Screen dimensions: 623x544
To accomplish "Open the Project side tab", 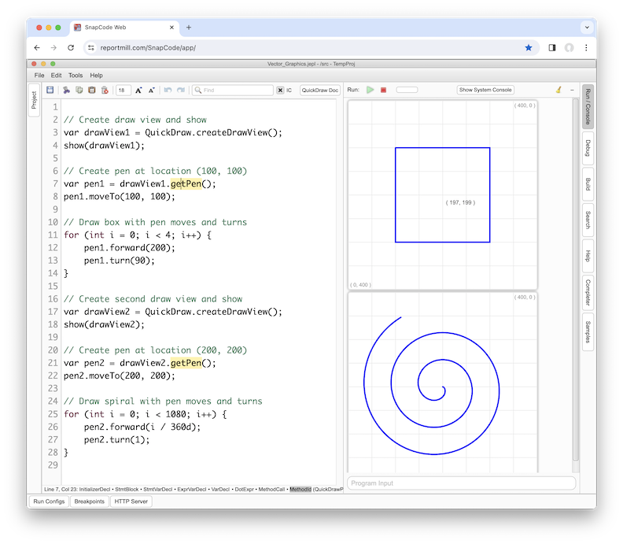I will (34, 100).
